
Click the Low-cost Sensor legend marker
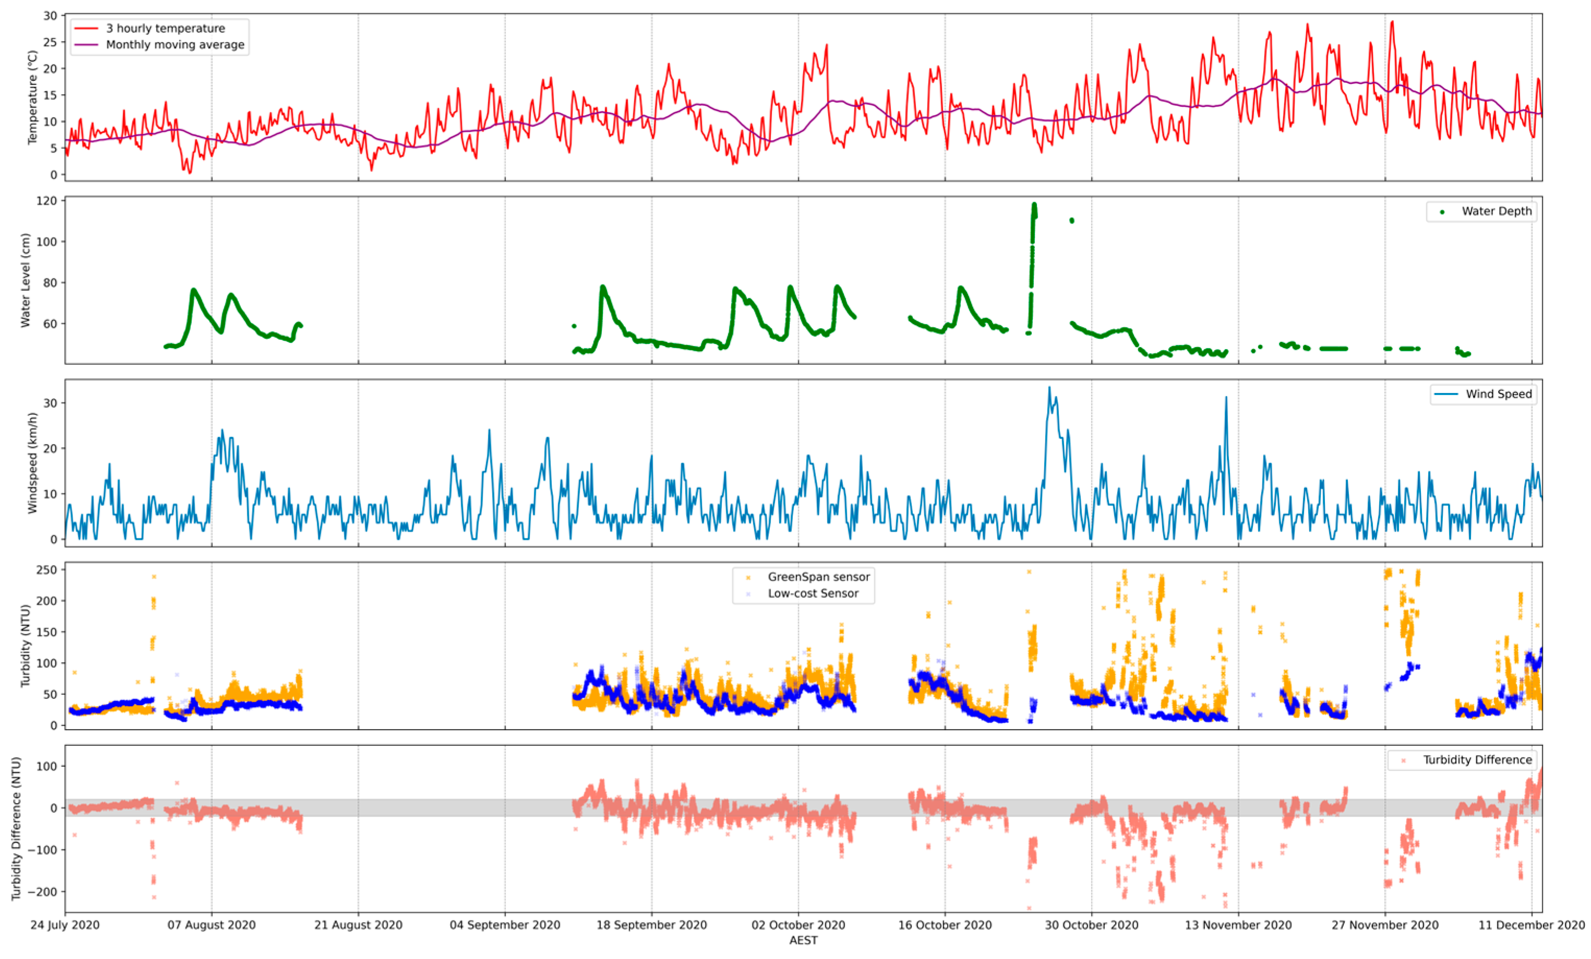tap(749, 594)
